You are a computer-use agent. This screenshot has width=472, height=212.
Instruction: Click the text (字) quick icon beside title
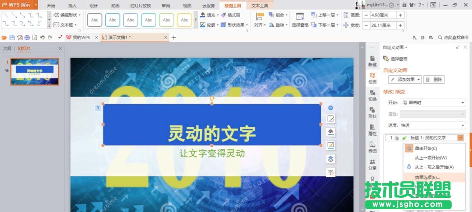pos(330,172)
